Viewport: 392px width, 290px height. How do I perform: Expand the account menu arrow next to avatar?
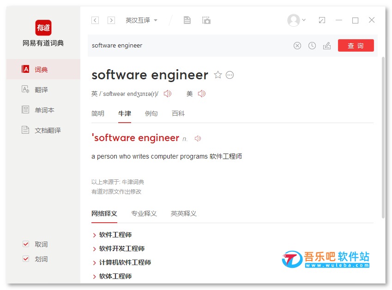point(304,20)
